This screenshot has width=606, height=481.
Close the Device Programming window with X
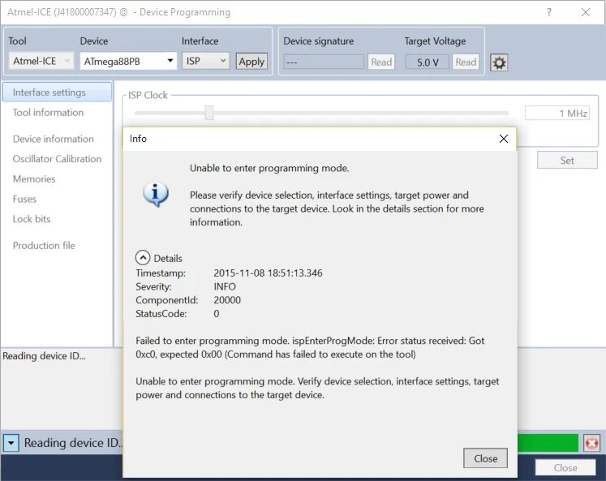(x=586, y=12)
